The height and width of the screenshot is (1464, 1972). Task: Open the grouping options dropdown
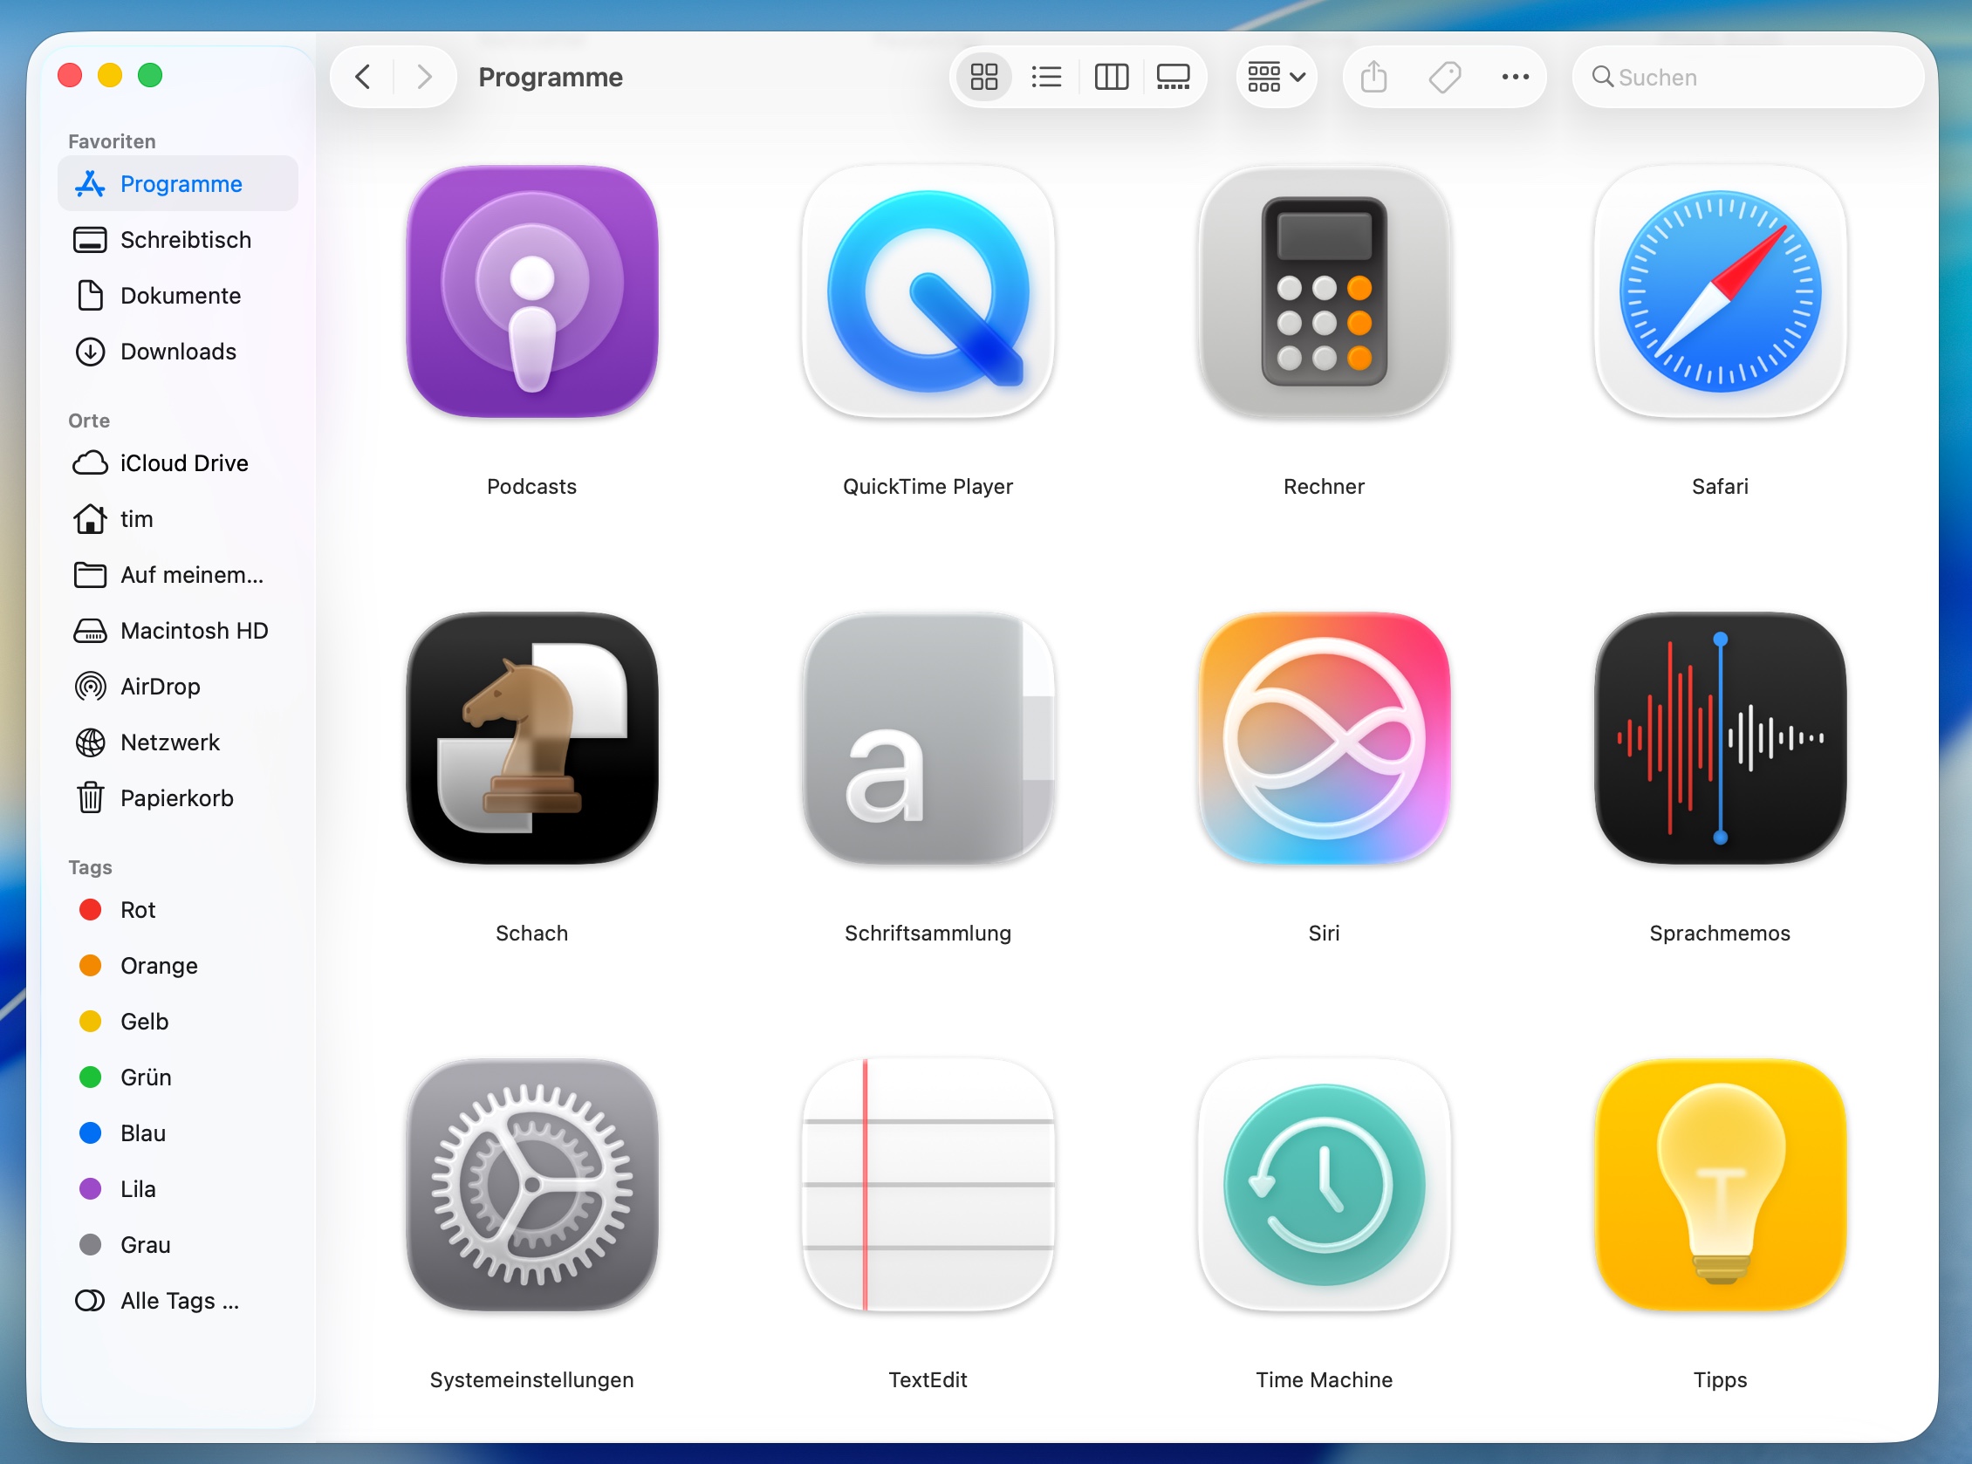coord(1277,77)
